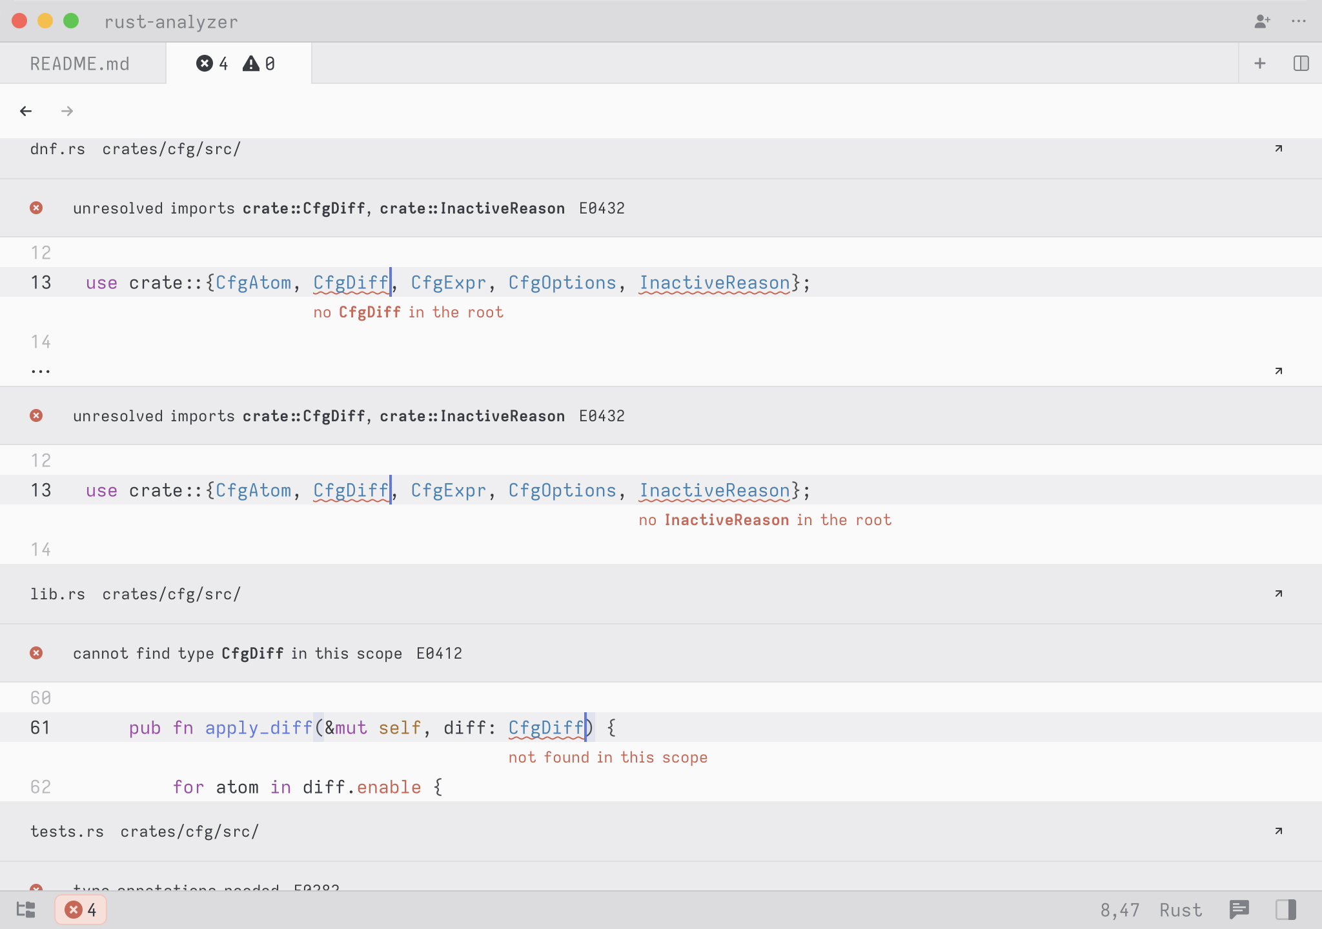Toggle the right dock panel icon
The width and height of the screenshot is (1322, 929).
point(1285,910)
